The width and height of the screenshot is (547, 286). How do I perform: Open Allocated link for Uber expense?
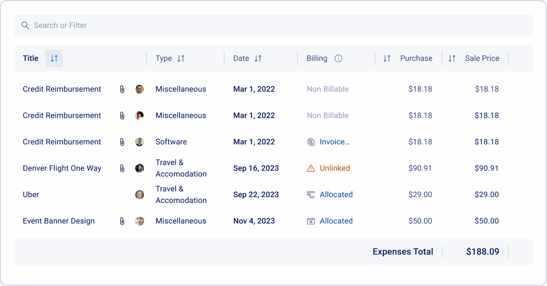tap(336, 194)
